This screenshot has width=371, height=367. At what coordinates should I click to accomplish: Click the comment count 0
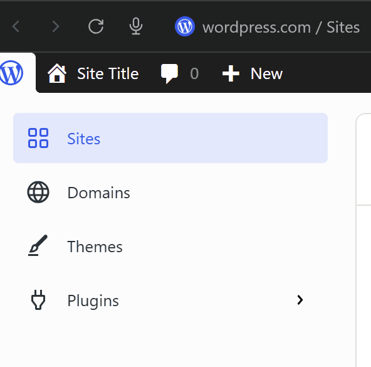[194, 73]
